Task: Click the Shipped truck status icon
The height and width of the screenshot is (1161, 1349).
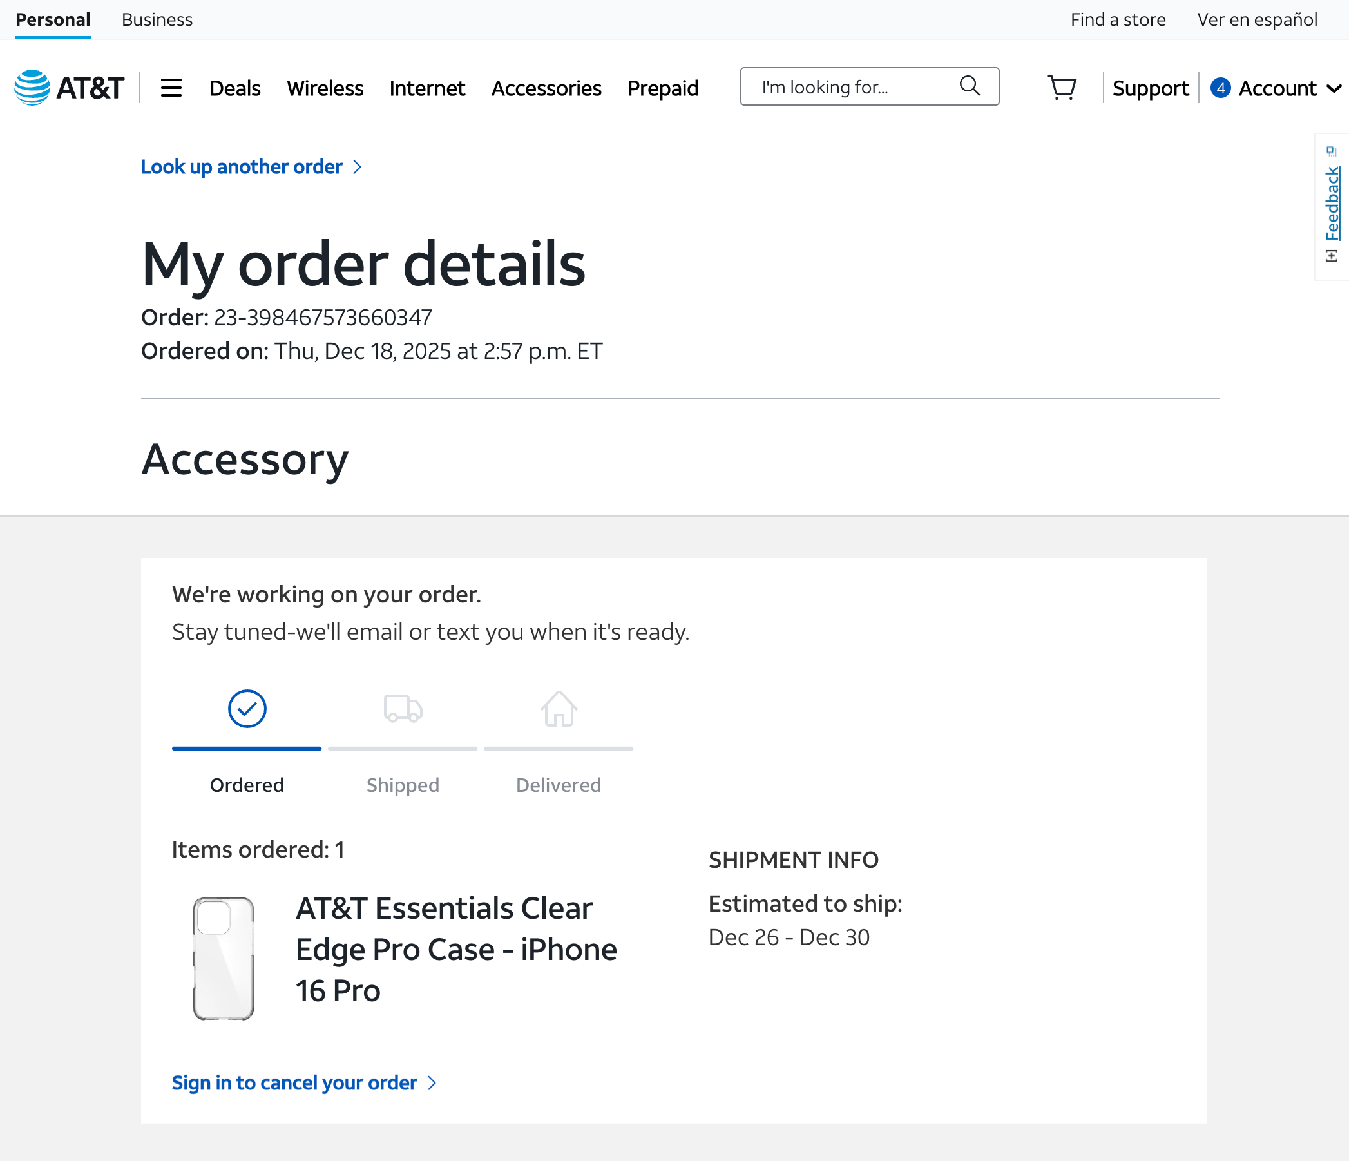Action: pos(403,709)
